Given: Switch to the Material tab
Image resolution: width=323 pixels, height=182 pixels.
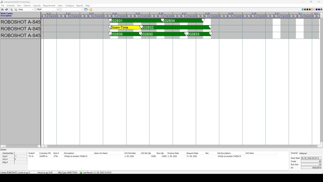Looking at the screenshot, I should pos(303,153).
